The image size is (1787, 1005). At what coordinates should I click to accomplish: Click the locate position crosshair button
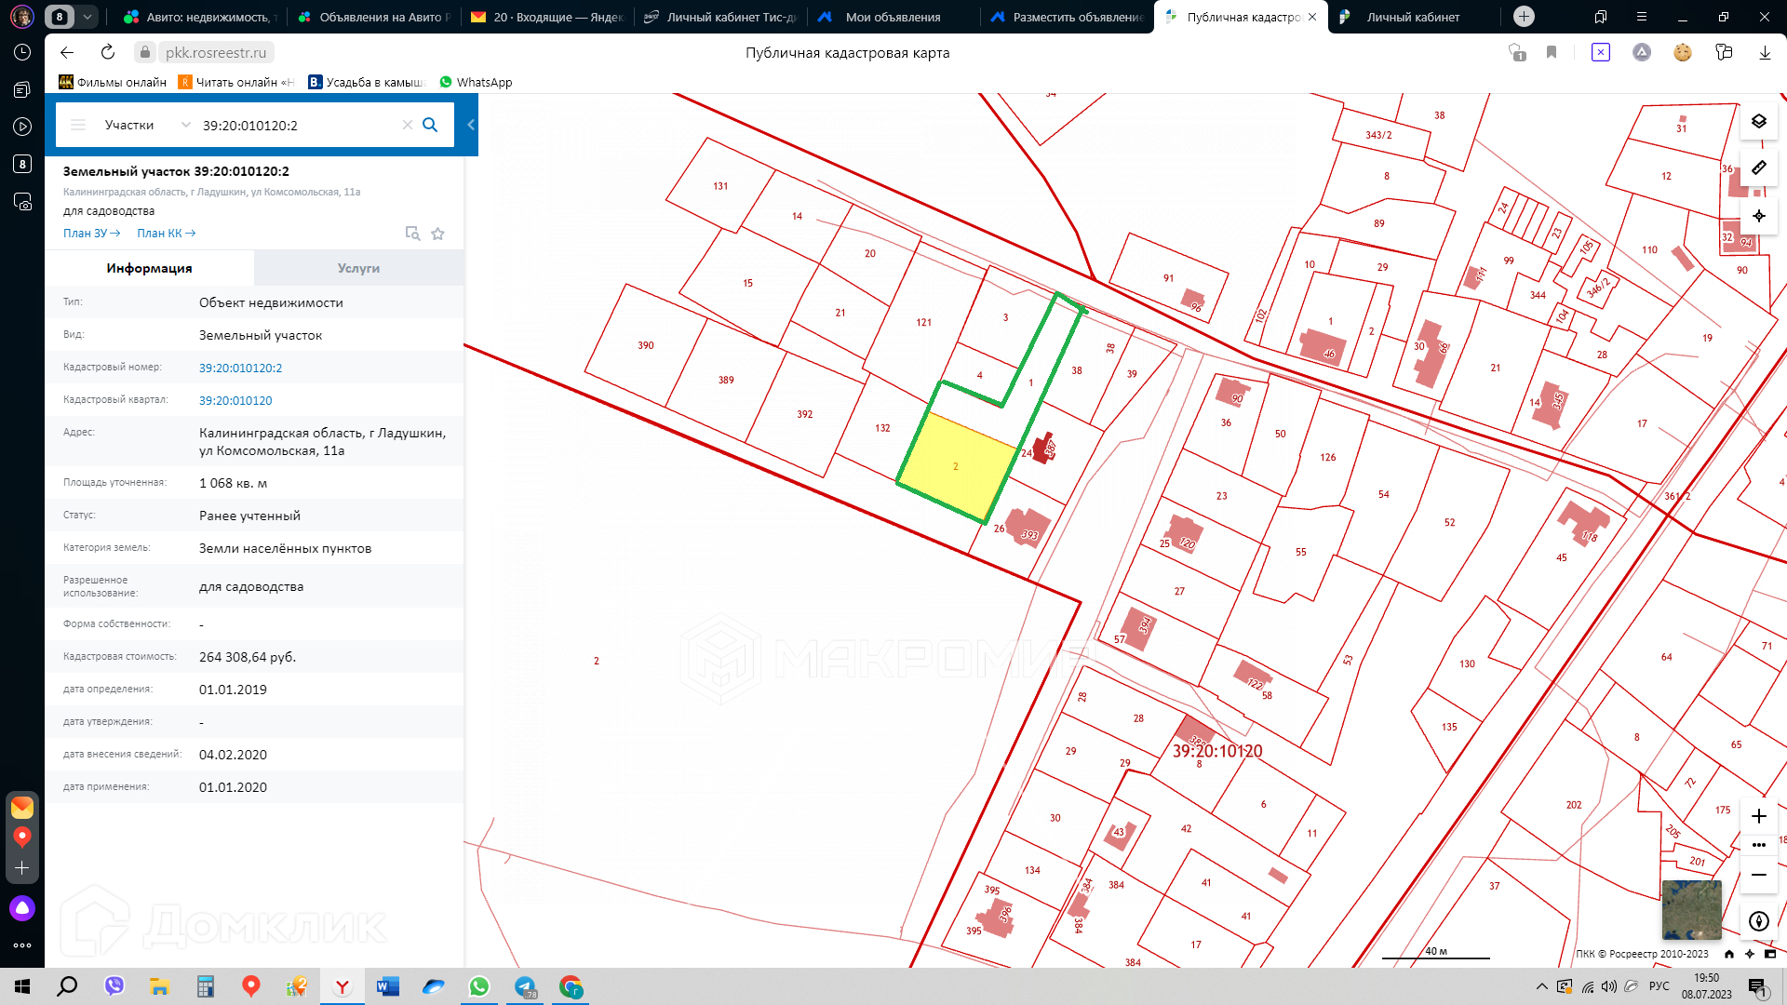pos(1758,216)
